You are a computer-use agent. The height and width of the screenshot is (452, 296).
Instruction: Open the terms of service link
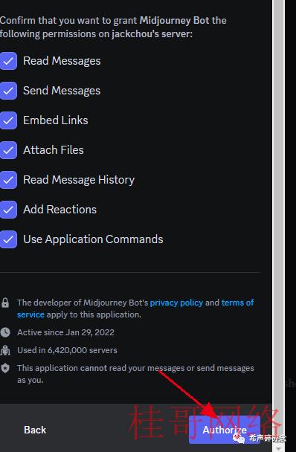[237, 303]
